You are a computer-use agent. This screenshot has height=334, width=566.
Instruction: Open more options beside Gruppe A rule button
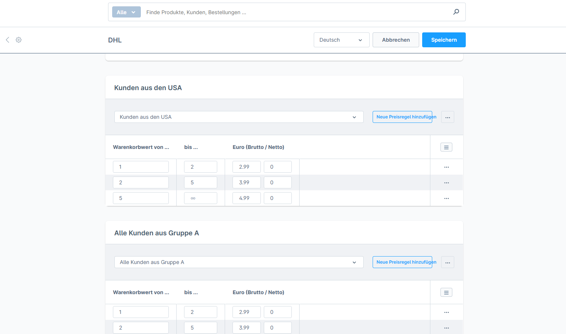[x=448, y=263]
